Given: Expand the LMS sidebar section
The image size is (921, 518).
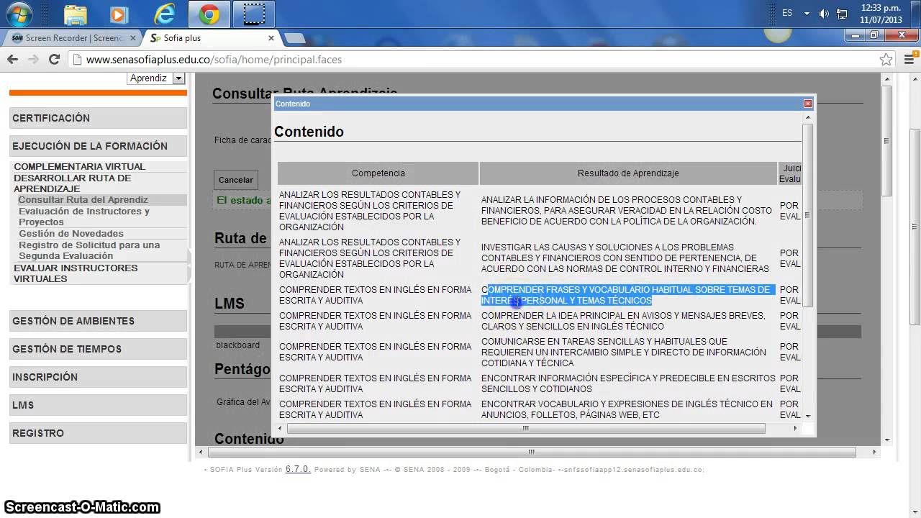Looking at the screenshot, I should coord(98,405).
